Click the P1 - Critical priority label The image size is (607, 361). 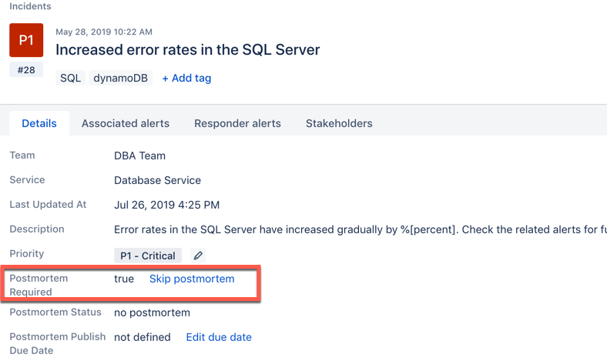(148, 256)
